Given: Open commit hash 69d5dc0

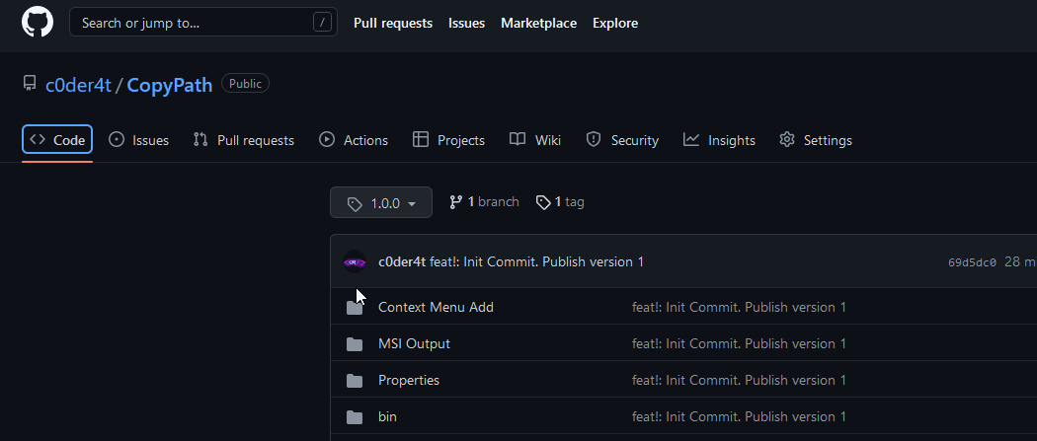Looking at the screenshot, I should 972,262.
